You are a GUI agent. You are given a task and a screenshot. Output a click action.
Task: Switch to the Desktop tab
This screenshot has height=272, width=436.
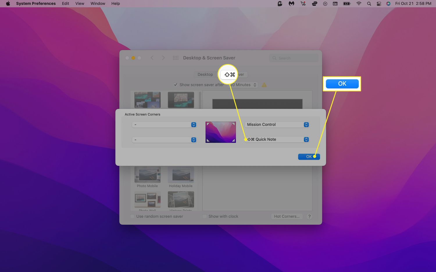pos(205,74)
